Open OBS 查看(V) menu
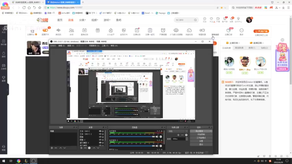Image resolution: width=292 pixels, height=164 pixels. point(70,46)
